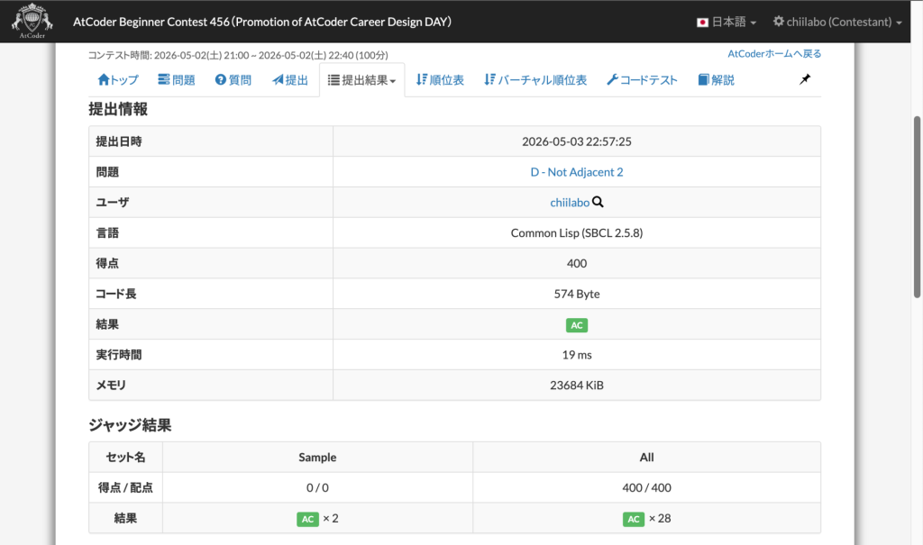Open the chiilabo user profile link
Screen dimensions: 923x545
pos(570,203)
